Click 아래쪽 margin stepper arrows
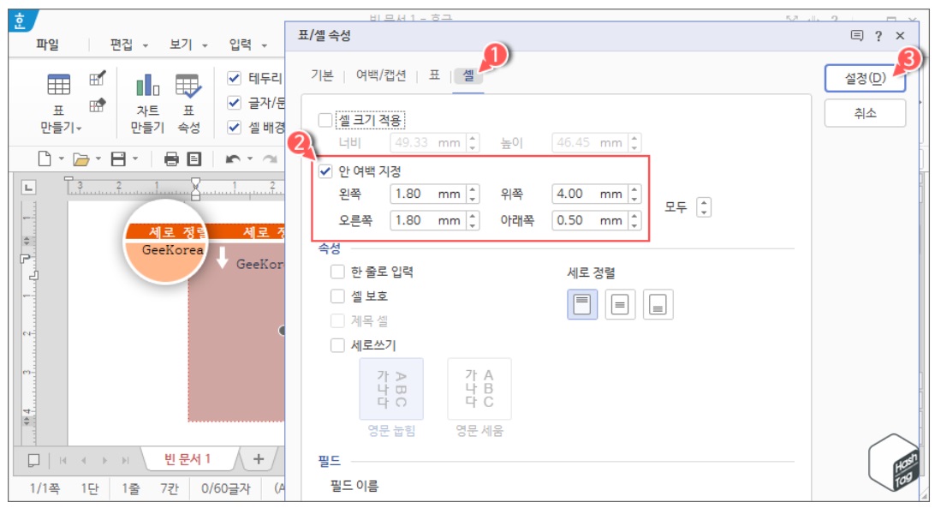935x508 pixels. coord(635,221)
